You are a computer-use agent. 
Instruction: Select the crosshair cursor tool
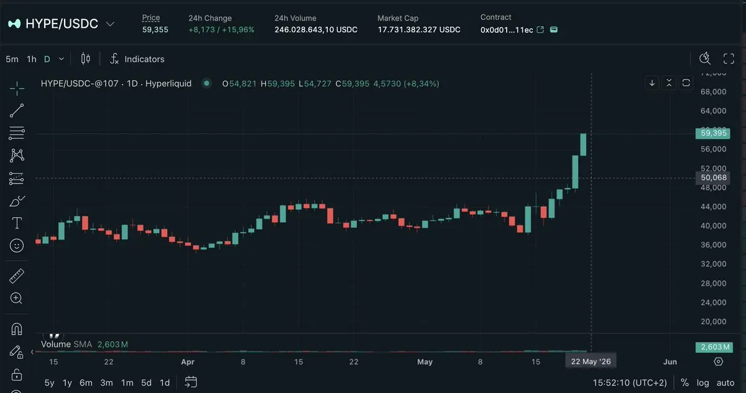[x=17, y=89]
